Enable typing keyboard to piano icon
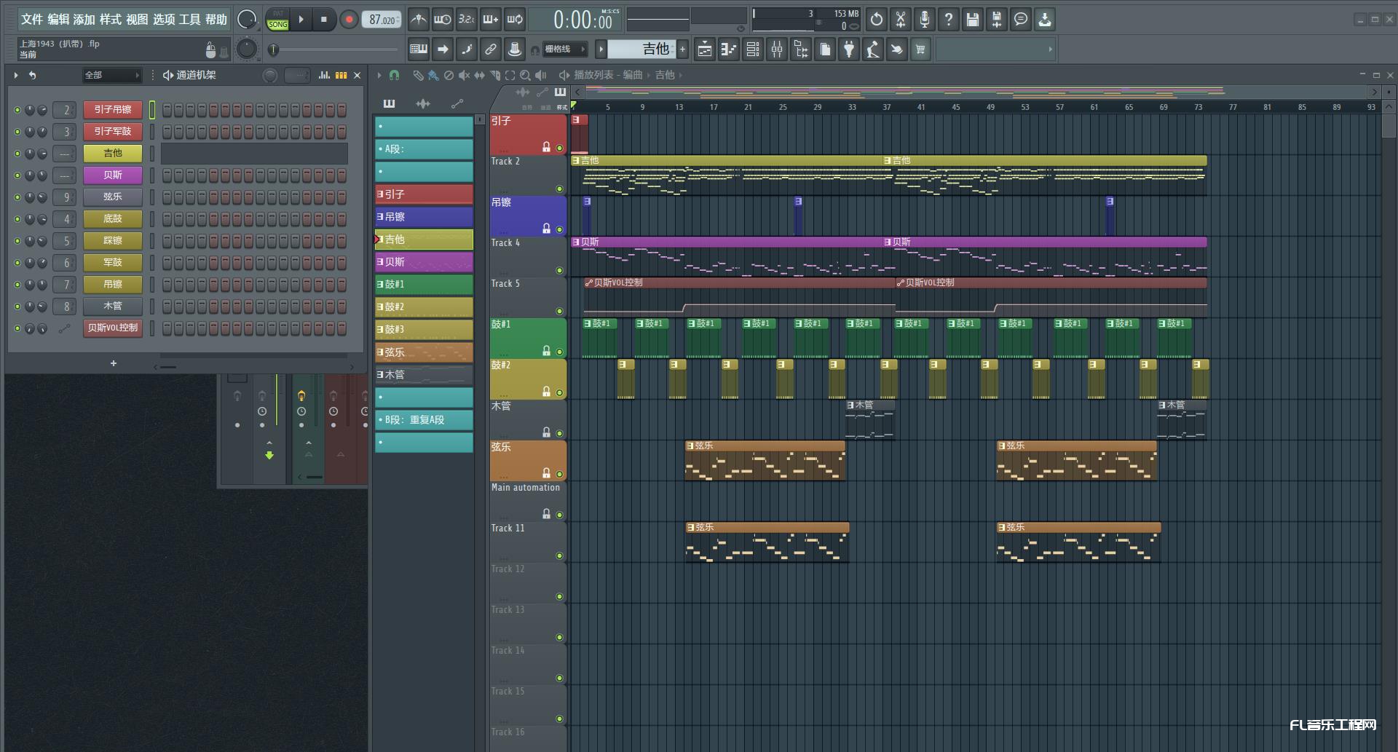The image size is (1398, 752). tap(419, 50)
